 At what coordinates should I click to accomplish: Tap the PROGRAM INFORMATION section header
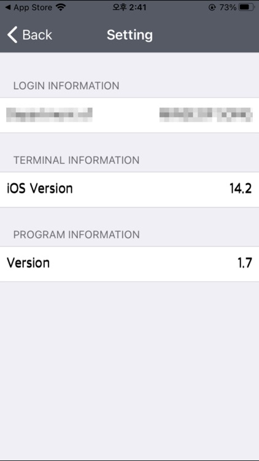pos(76,235)
